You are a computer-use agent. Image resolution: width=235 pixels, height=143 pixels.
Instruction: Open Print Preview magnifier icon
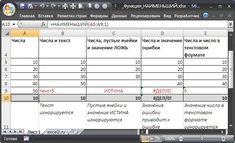(x=81, y=6)
